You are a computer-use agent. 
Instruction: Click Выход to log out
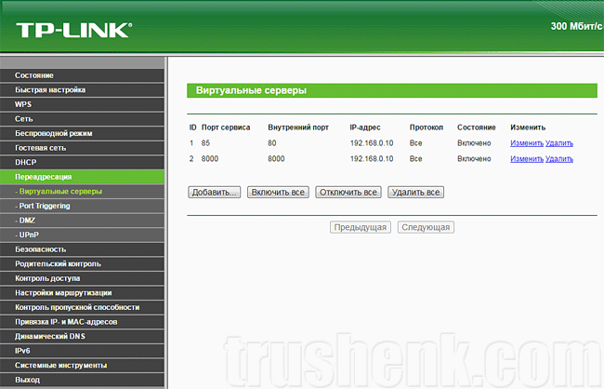(x=82, y=380)
